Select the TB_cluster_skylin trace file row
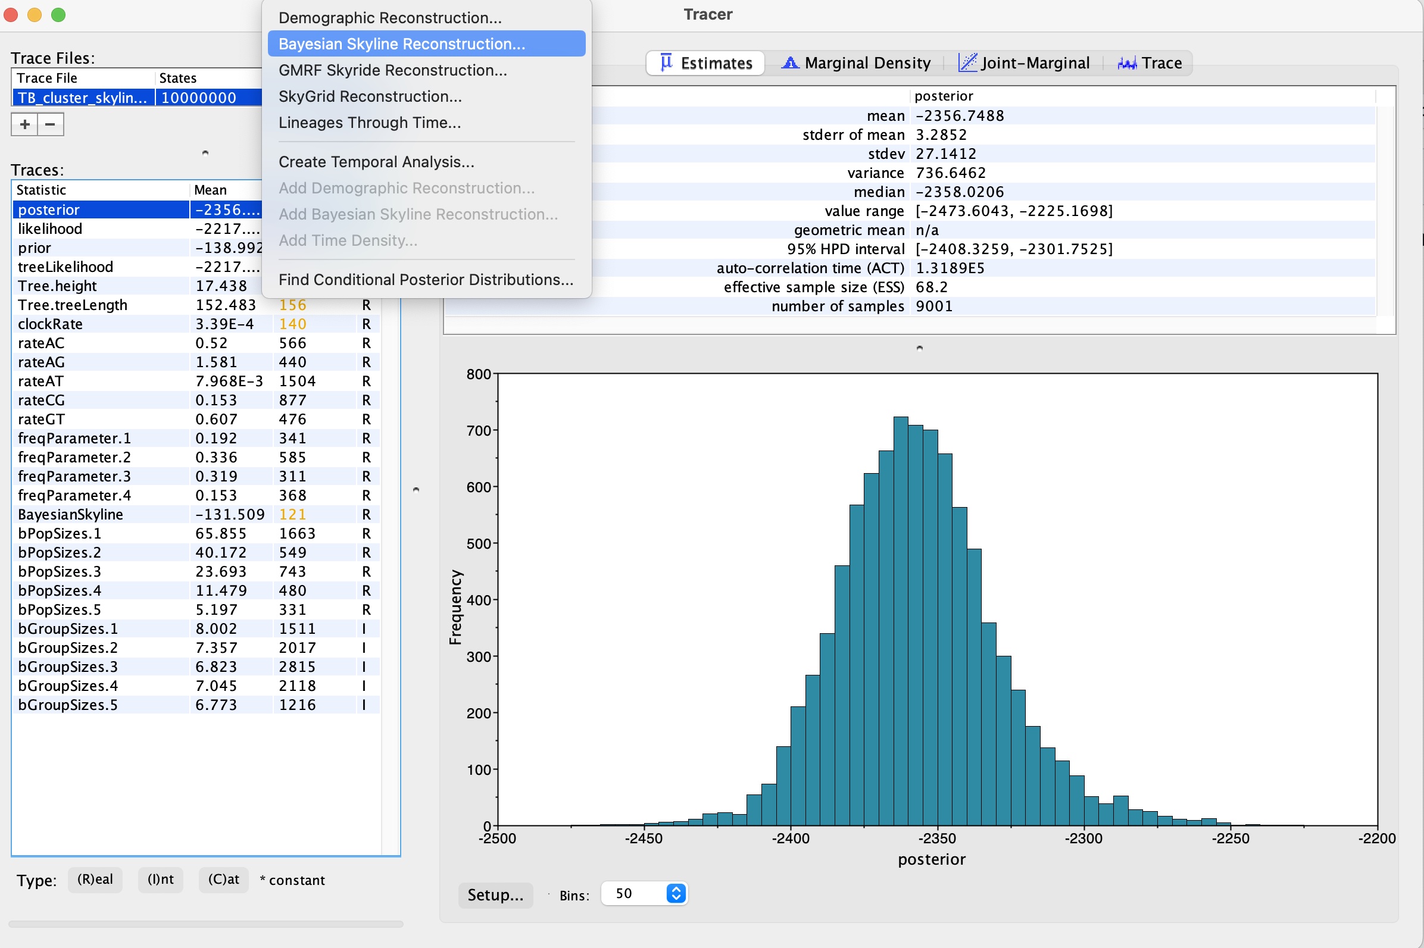Image resolution: width=1424 pixels, height=948 pixels. [138, 98]
